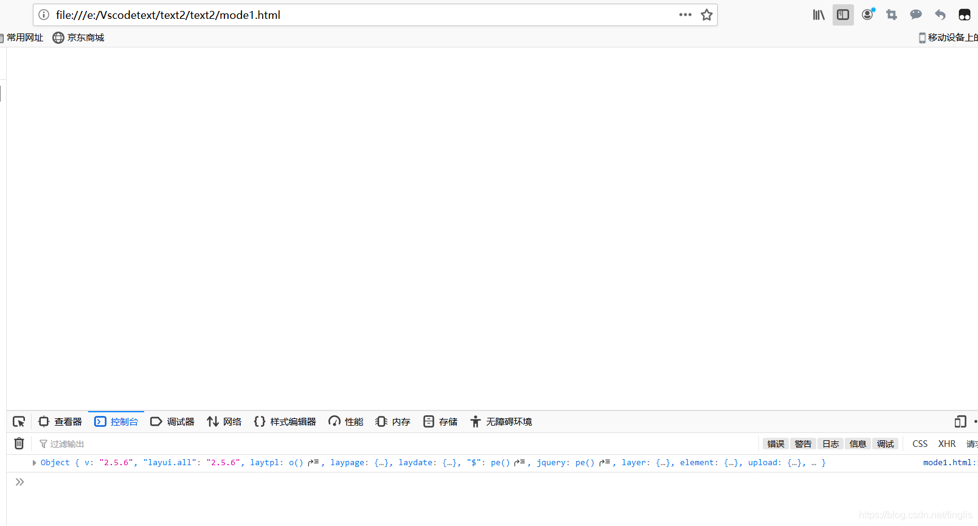The height and width of the screenshot is (526, 978).
Task: Click layer property in console output
Action: pos(634,463)
